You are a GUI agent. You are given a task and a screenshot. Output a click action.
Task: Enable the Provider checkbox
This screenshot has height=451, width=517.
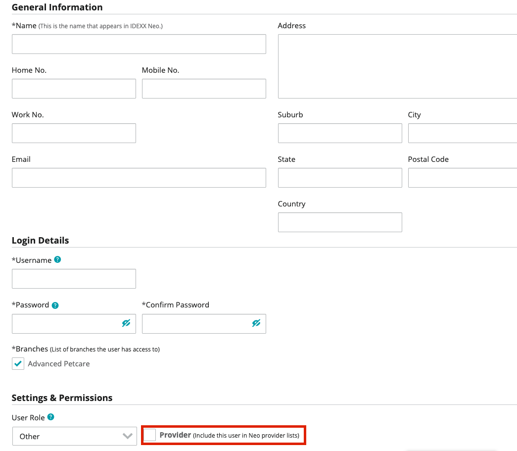coord(150,435)
